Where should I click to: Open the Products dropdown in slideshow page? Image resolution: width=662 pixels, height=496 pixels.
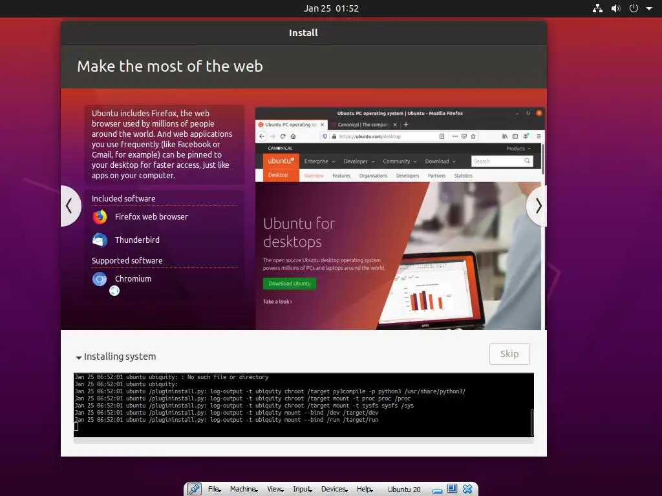coord(518,149)
